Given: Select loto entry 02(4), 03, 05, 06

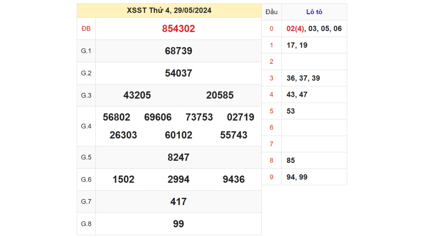Looking at the screenshot, I should click(x=314, y=29).
